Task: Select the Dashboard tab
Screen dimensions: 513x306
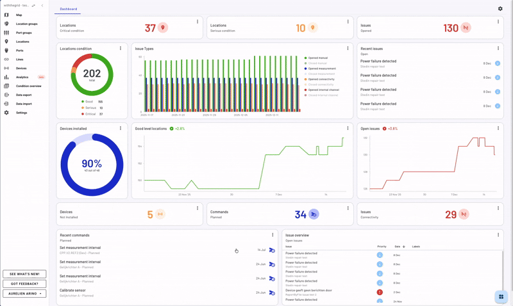Action: (68, 9)
